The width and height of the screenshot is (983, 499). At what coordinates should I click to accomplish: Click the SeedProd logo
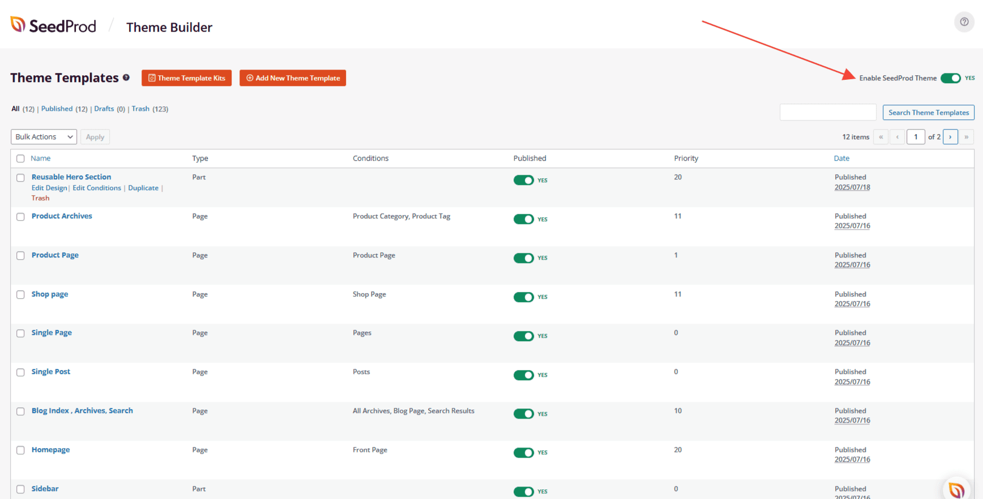[53, 25]
